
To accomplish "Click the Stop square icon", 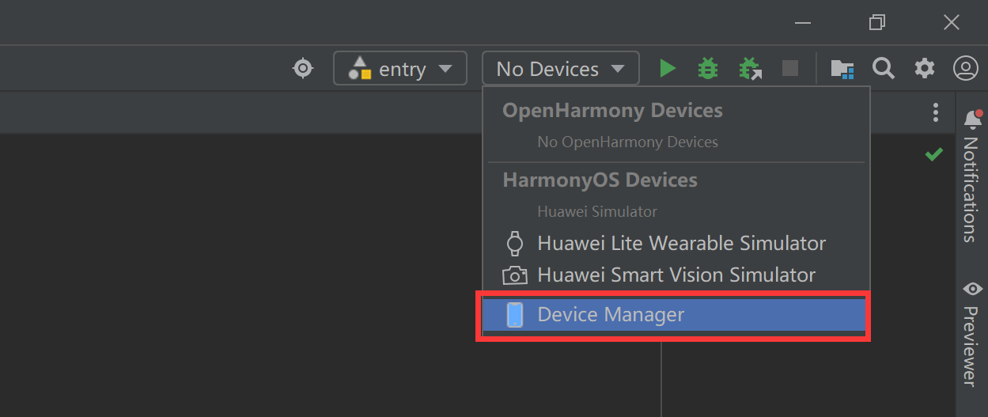I will 790,69.
